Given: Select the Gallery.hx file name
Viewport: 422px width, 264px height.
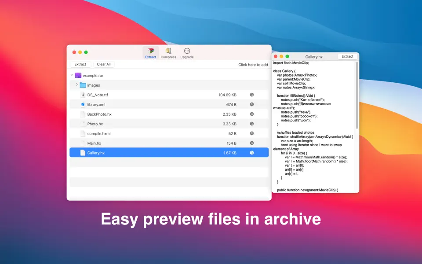Looking at the screenshot, I should 96,153.
